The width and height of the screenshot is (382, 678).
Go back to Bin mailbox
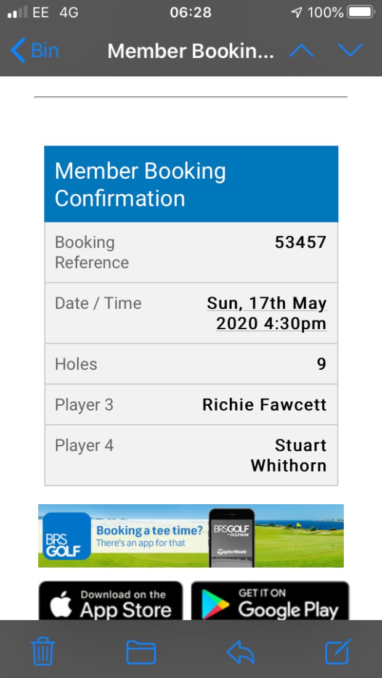pyautogui.click(x=35, y=51)
